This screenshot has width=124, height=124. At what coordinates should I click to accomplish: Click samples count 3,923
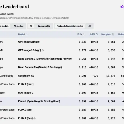point(111,118)
